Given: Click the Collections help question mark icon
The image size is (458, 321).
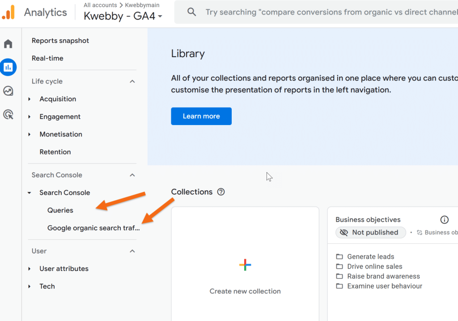Looking at the screenshot, I should 221,192.
